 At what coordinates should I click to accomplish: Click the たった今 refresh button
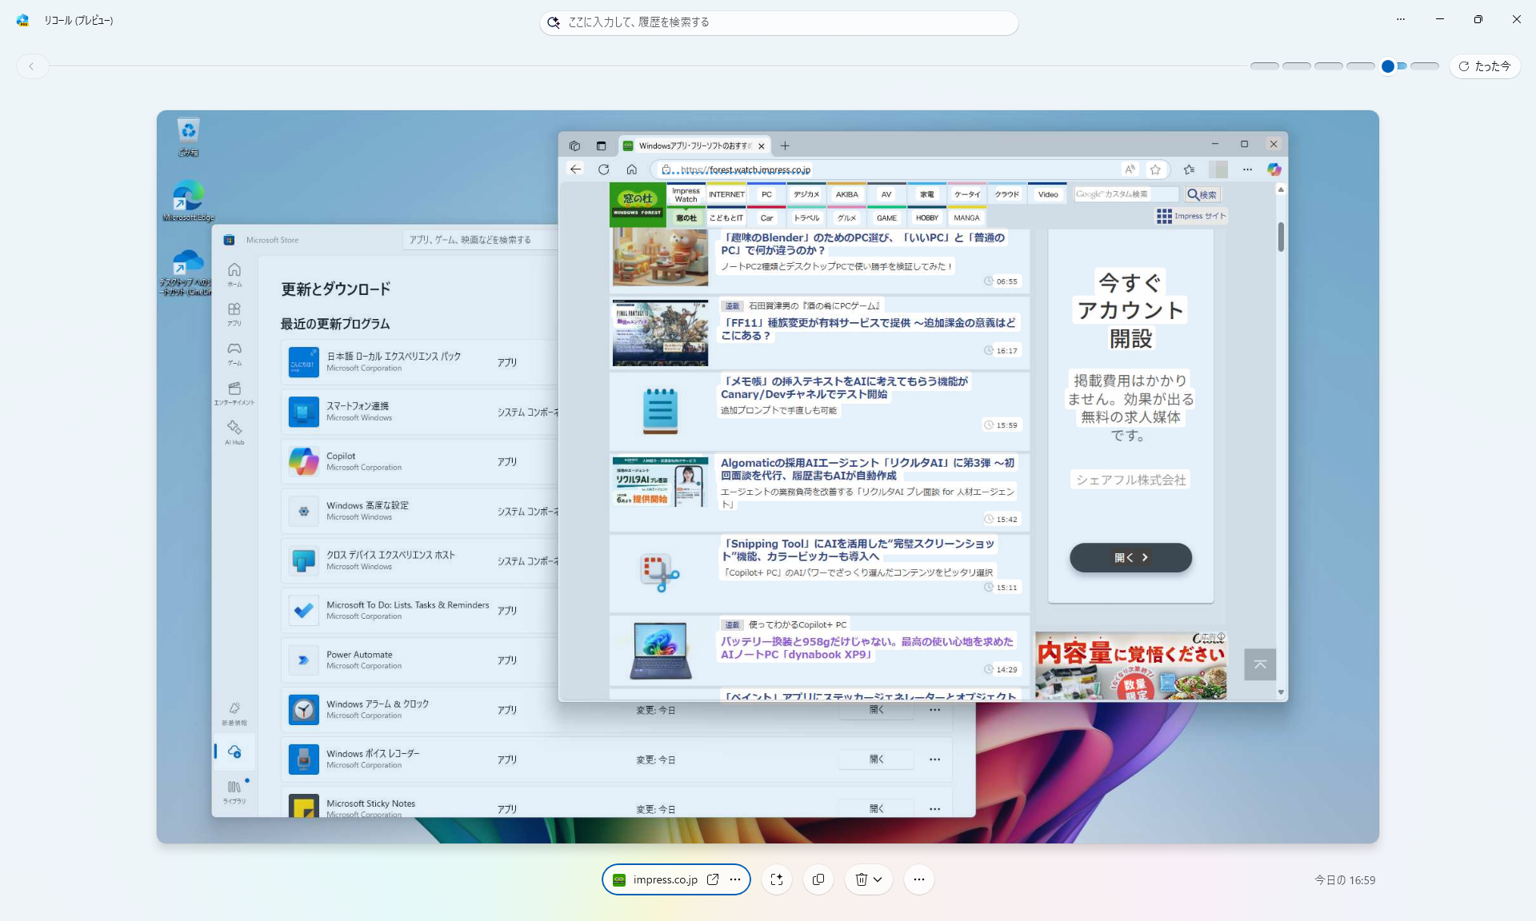pyautogui.click(x=1485, y=66)
